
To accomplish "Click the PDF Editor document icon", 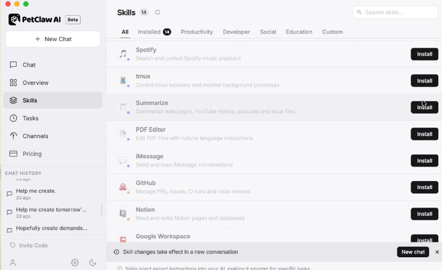I will click(123, 134).
